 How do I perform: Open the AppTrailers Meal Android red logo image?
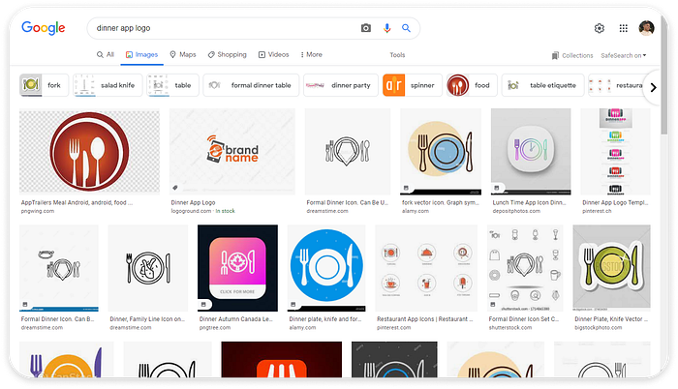89,151
